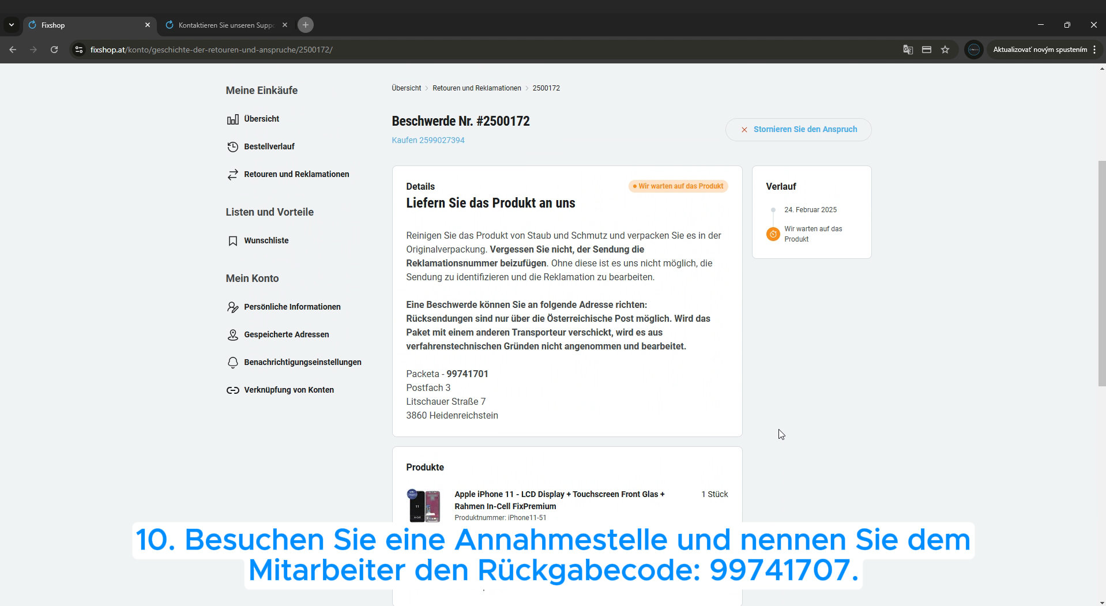The image size is (1106, 606).
Task: Click the Übersicht bar chart icon in sidebar
Action: (232, 119)
